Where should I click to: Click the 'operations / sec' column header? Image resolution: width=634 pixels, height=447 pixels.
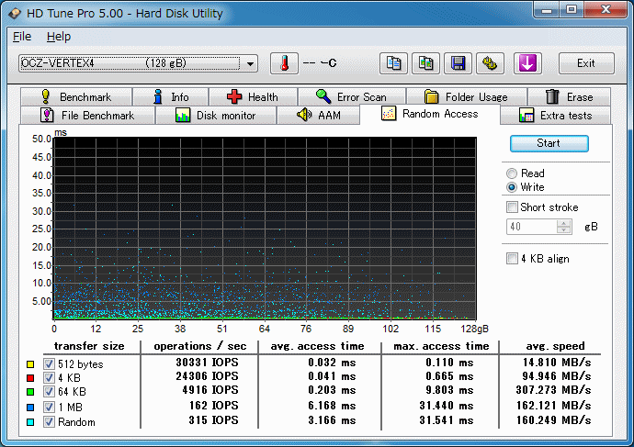pos(200,346)
